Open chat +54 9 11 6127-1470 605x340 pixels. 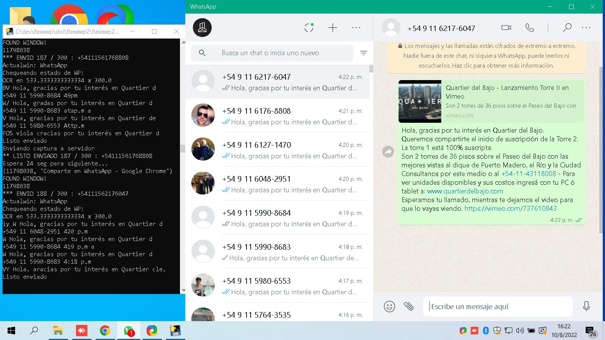click(277, 150)
